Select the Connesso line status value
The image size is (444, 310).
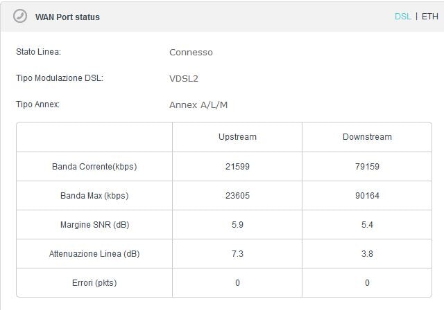coord(191,52)
